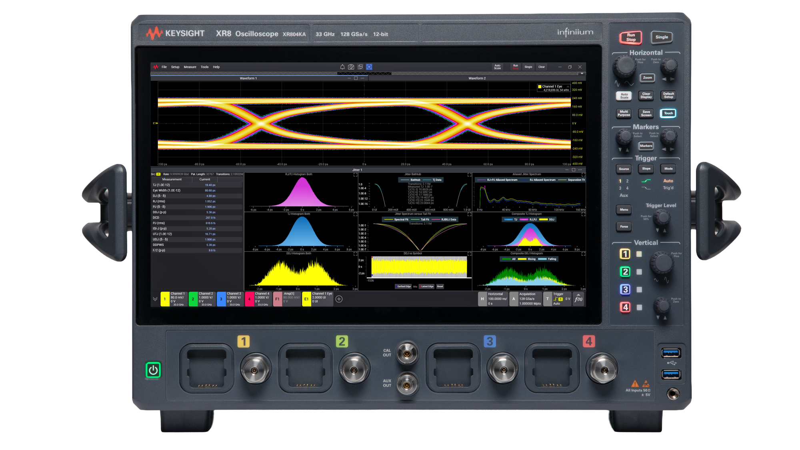
Task: Toggle hardware channel 3 button
Action: 625,289
